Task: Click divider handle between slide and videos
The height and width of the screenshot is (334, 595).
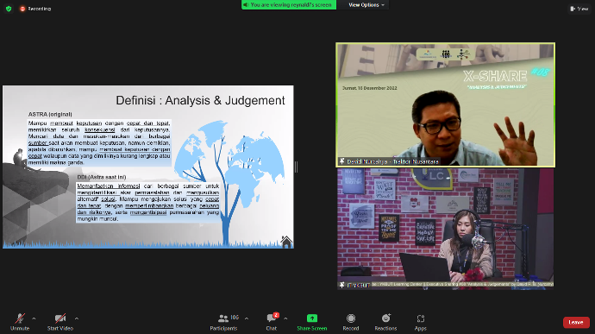Action: point(296,167)
